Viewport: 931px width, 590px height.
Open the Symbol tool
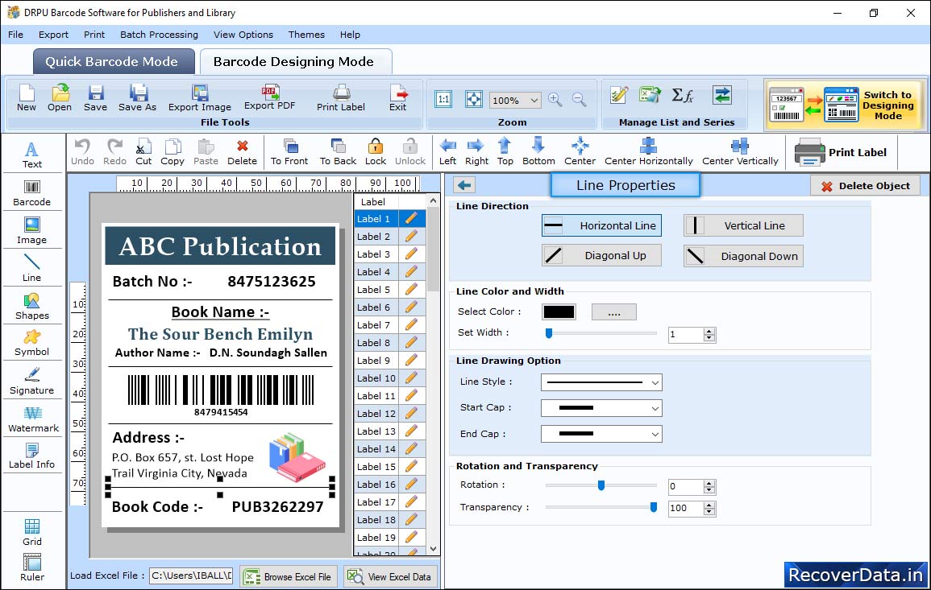(32, 344)
